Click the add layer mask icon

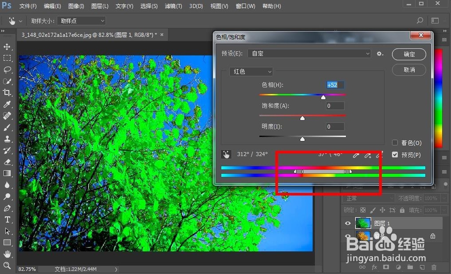pyautogui.click(x=386, y=267)
